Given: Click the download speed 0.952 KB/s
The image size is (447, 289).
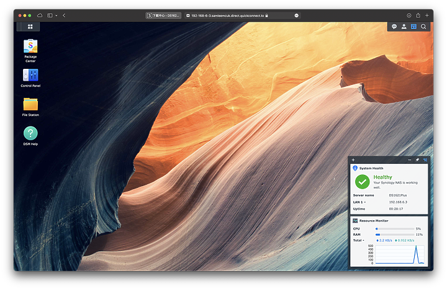Looking at the screenshot, I should click(405, 240).
